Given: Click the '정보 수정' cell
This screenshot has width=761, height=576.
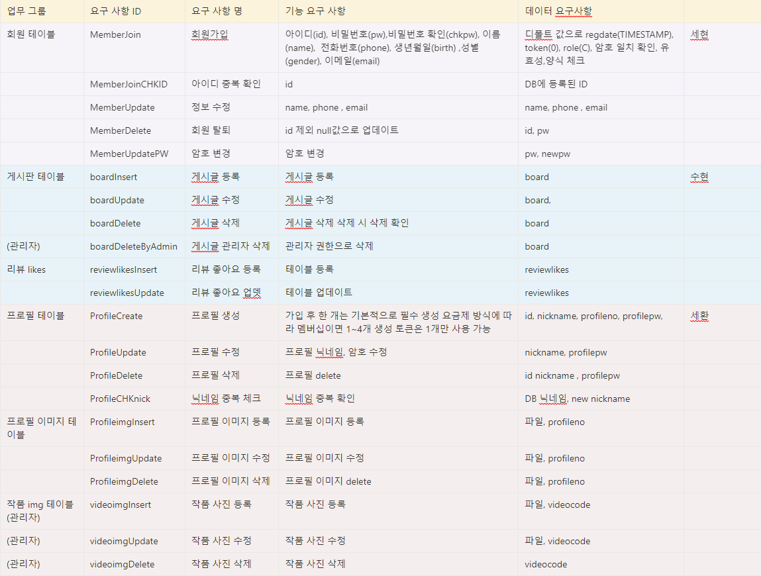Looking at the screenshot, I should pos(232,107).
